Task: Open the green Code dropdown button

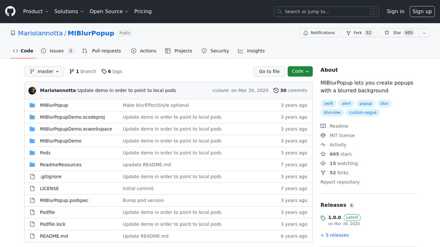Action: click(x=300, y=72)
